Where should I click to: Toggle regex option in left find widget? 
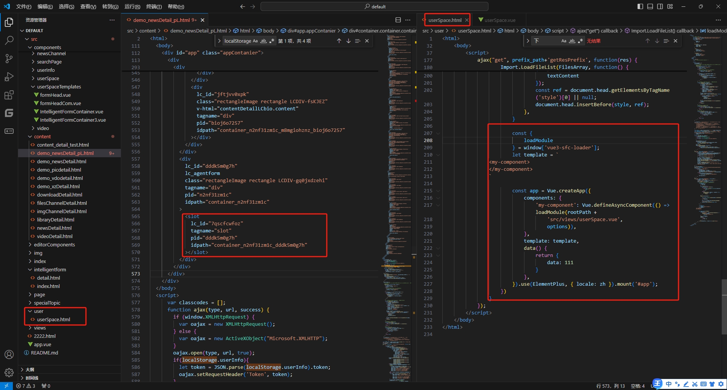coord(271,41)
